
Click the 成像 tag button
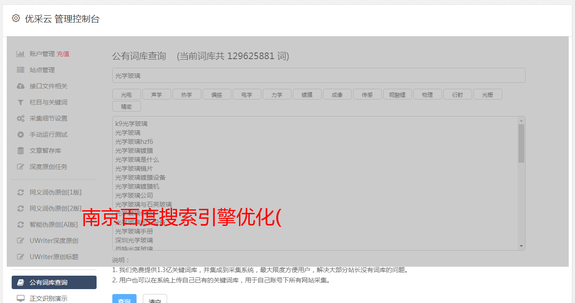(337, 94)
